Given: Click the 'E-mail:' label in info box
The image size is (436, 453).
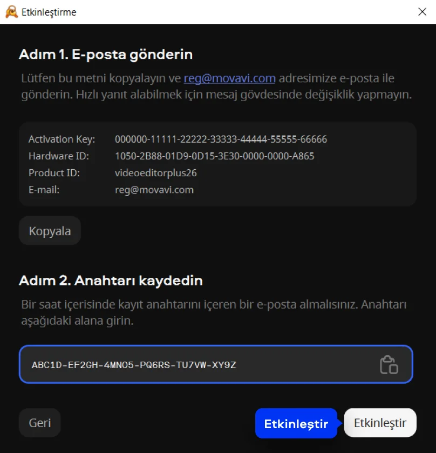Looking at the screenshot, I should pos(44,190).
